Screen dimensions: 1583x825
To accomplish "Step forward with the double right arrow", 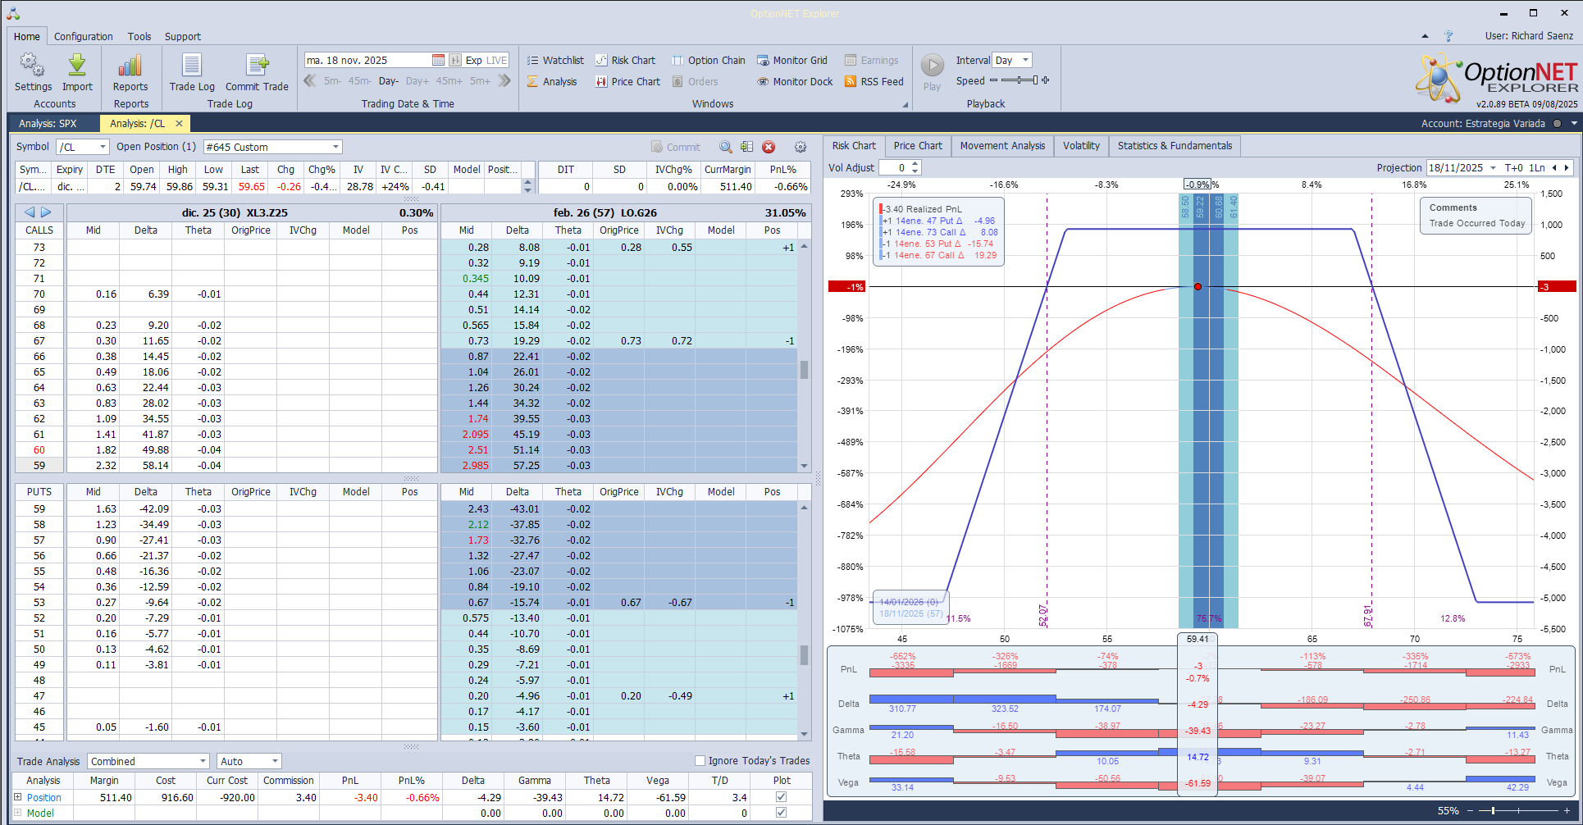I will click(x=504, y=80).
